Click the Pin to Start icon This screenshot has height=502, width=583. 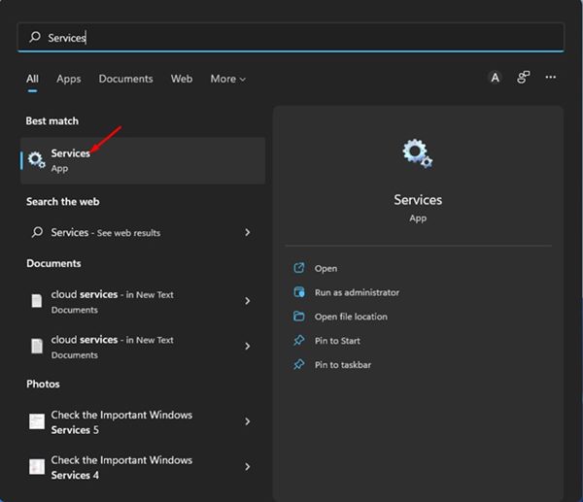point(298,341)
